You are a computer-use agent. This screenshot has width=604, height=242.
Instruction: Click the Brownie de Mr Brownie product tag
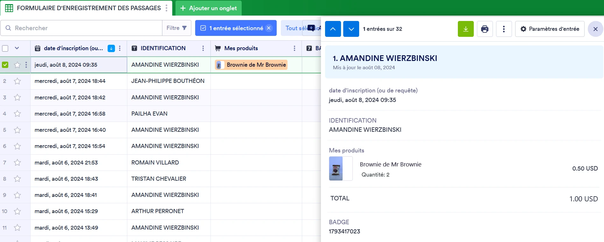point(251,65)
